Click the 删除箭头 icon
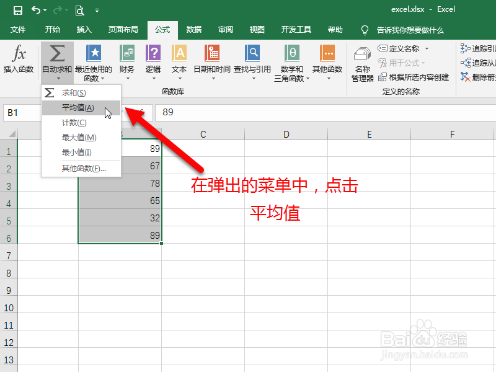 pos(466,77)
